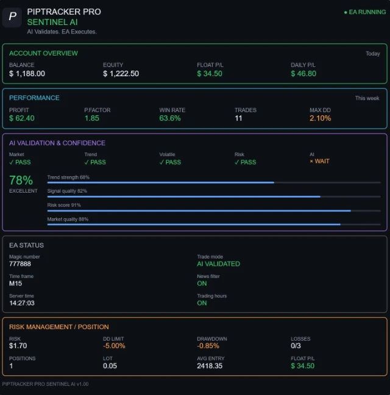Click the Trend strength 68% progress bar
This screenshot has width=390, height=395.
pyautogui.click(x=214, y=183)
